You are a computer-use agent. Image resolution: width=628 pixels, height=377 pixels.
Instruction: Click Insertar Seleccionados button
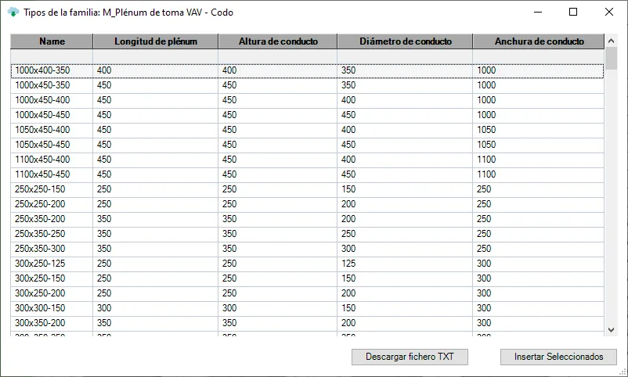point(558,357)
